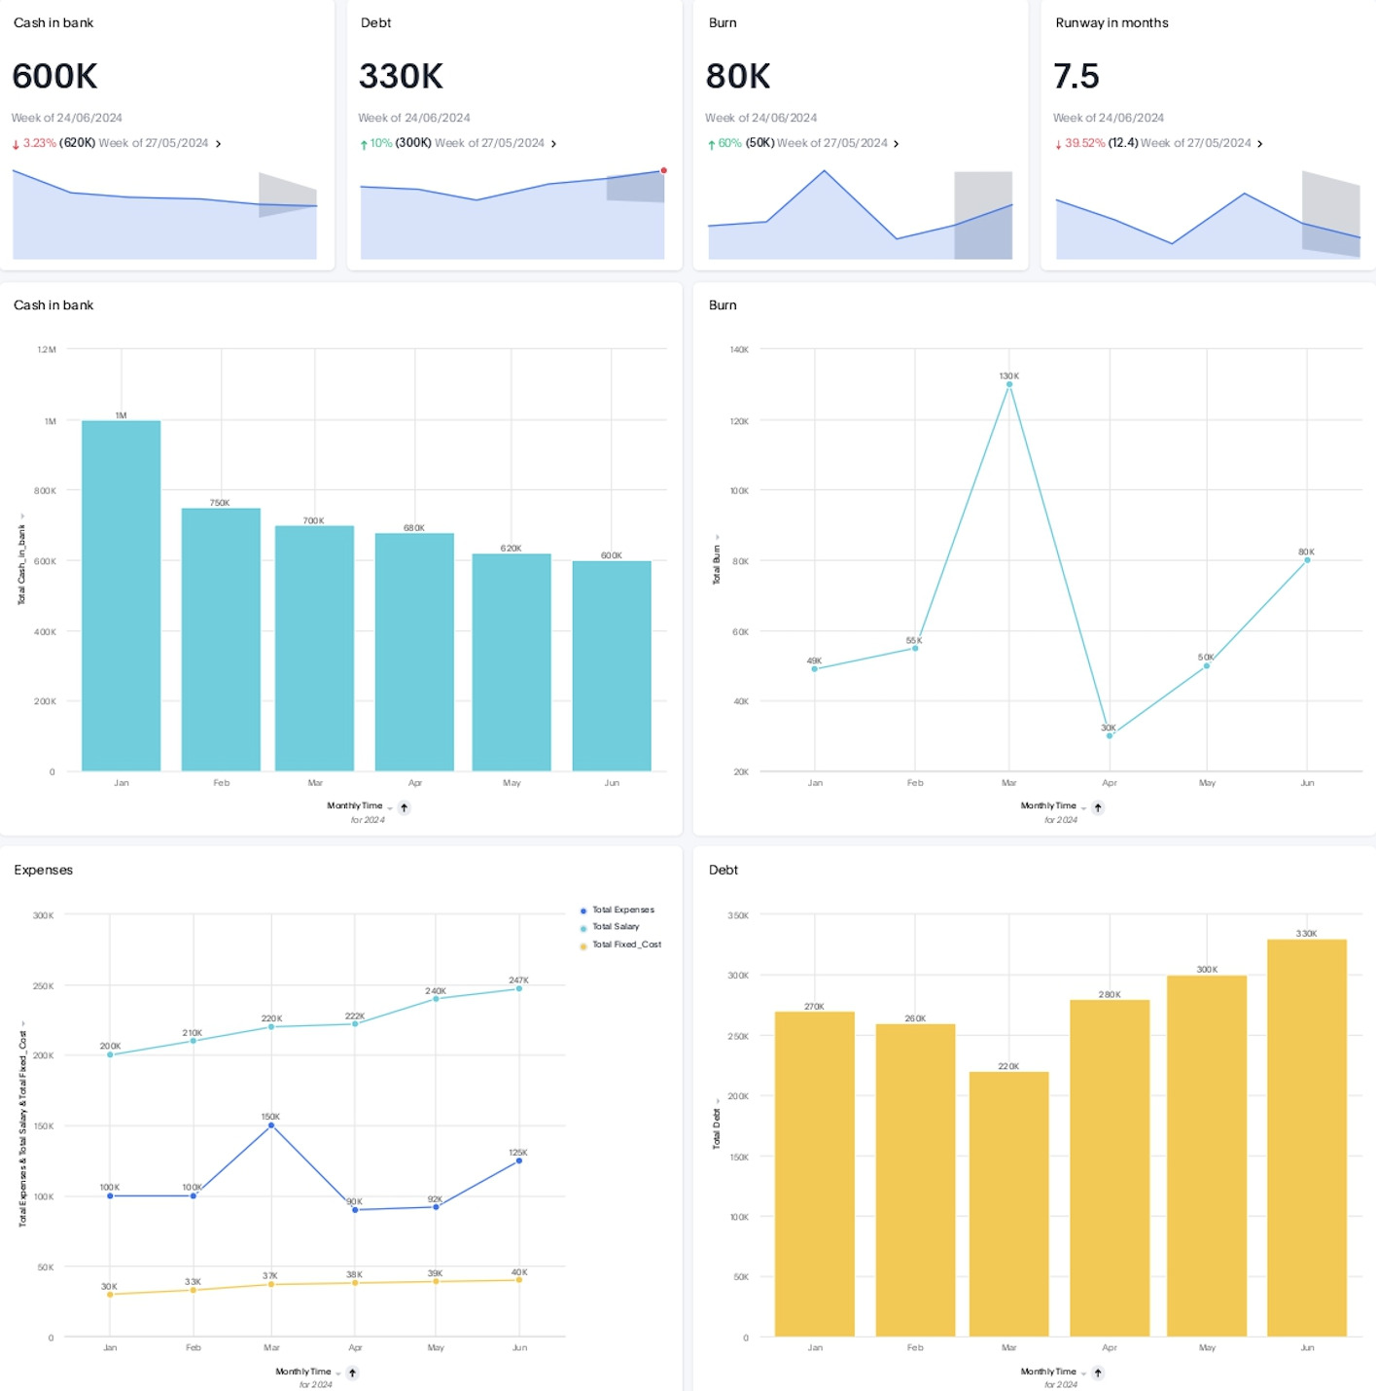Click the sort arrow icon under Debt chart
1376x1391 pixels.
click(x=1098, y=1373)
